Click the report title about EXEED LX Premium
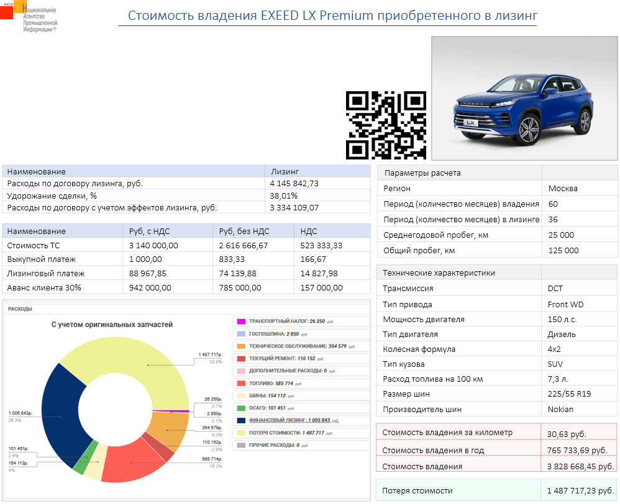This screenshot has width=620, height=504. click(332, 16)
